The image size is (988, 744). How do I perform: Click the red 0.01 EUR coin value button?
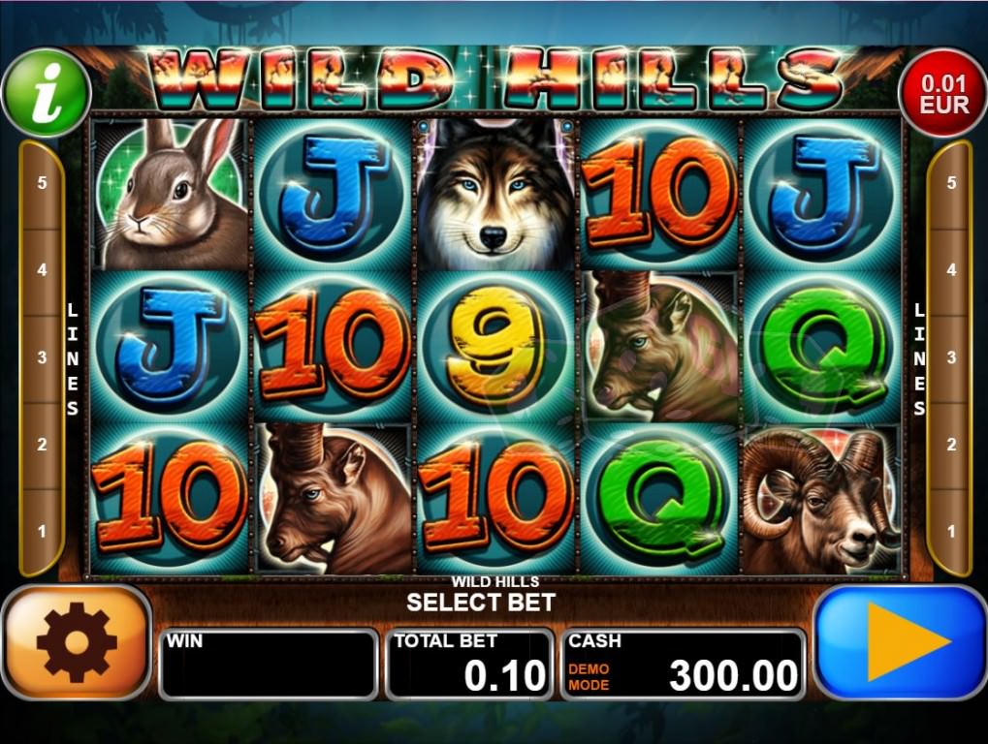943,94
